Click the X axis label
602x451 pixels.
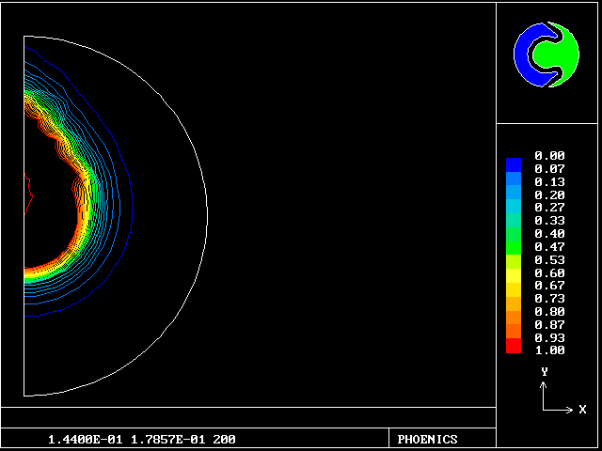point(582,410)
